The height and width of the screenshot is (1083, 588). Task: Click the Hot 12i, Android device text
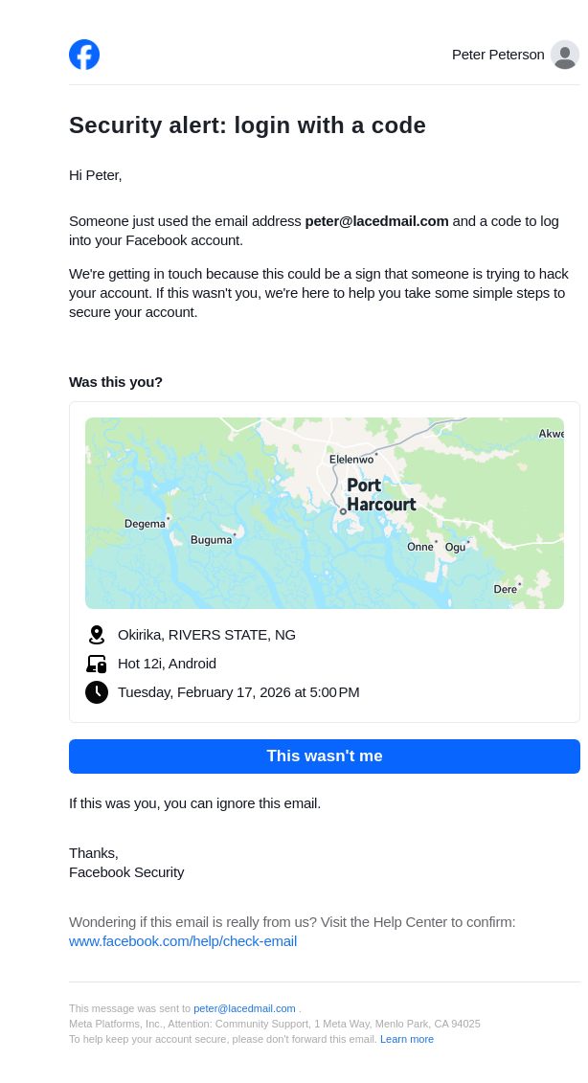click(x=167, y=664)
